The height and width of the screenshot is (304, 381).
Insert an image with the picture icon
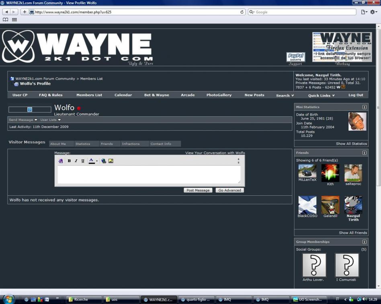pos(111,161)
